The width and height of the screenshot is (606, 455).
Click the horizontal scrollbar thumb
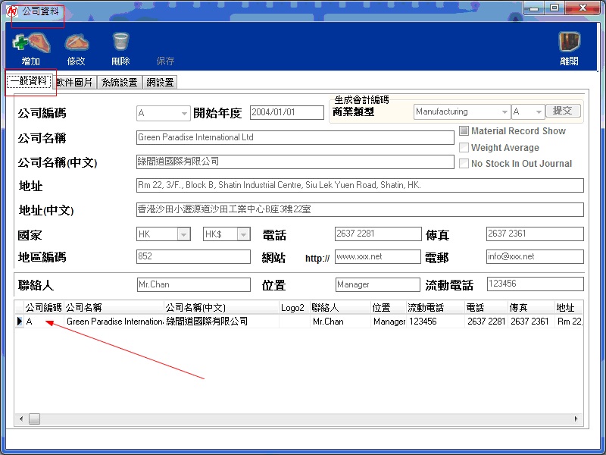(34, 419)
